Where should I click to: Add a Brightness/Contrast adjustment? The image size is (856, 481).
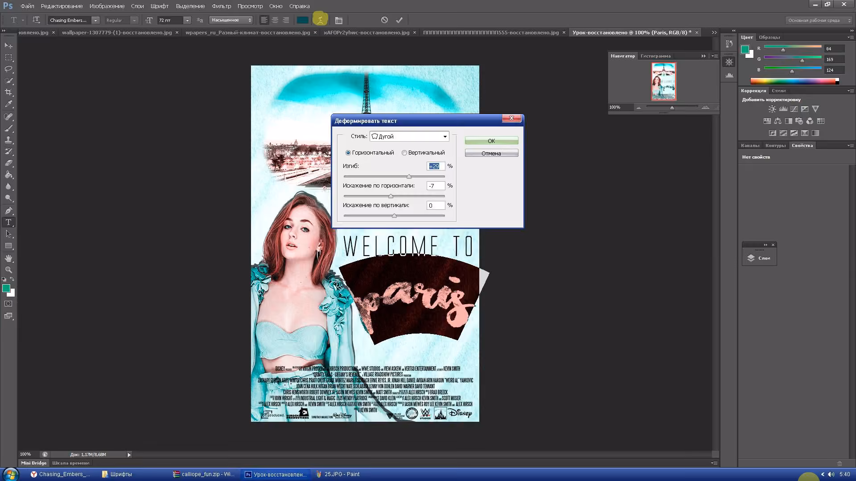click(772, 109)
